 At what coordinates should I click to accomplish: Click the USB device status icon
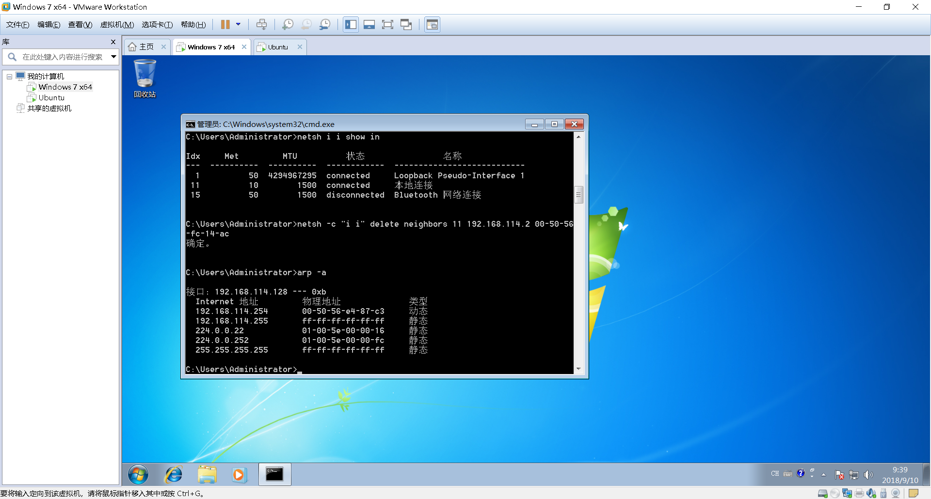(883, 493)
